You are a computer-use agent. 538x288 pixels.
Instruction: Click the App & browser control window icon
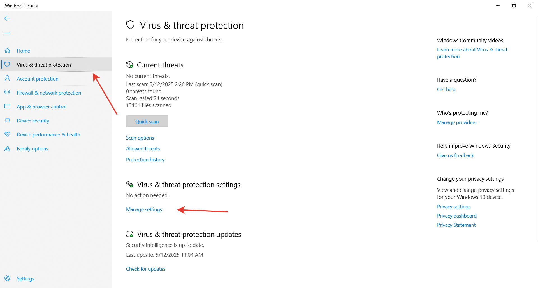point(7,107)
